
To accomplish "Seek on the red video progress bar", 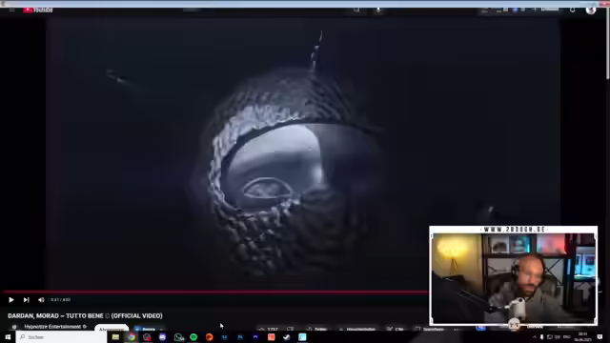I will point(215,292).
